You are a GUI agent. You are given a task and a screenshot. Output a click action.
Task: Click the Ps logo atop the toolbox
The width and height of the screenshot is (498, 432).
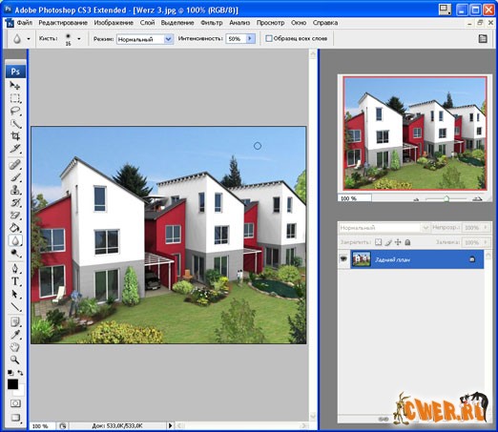point(15,72)
